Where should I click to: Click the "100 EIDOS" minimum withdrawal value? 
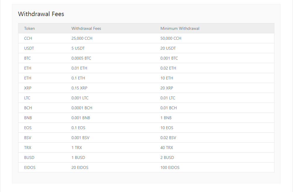pyautogui.click(x=170, y=167)
